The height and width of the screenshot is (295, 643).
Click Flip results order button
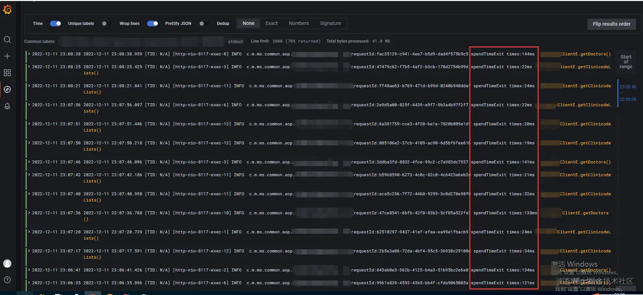[x=612, y=24]
